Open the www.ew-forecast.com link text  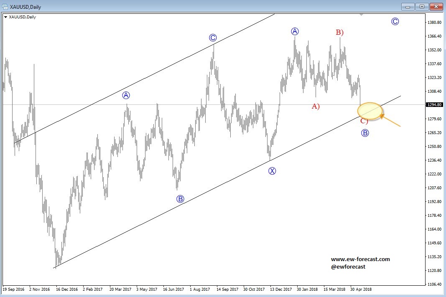tap(360, 259)
